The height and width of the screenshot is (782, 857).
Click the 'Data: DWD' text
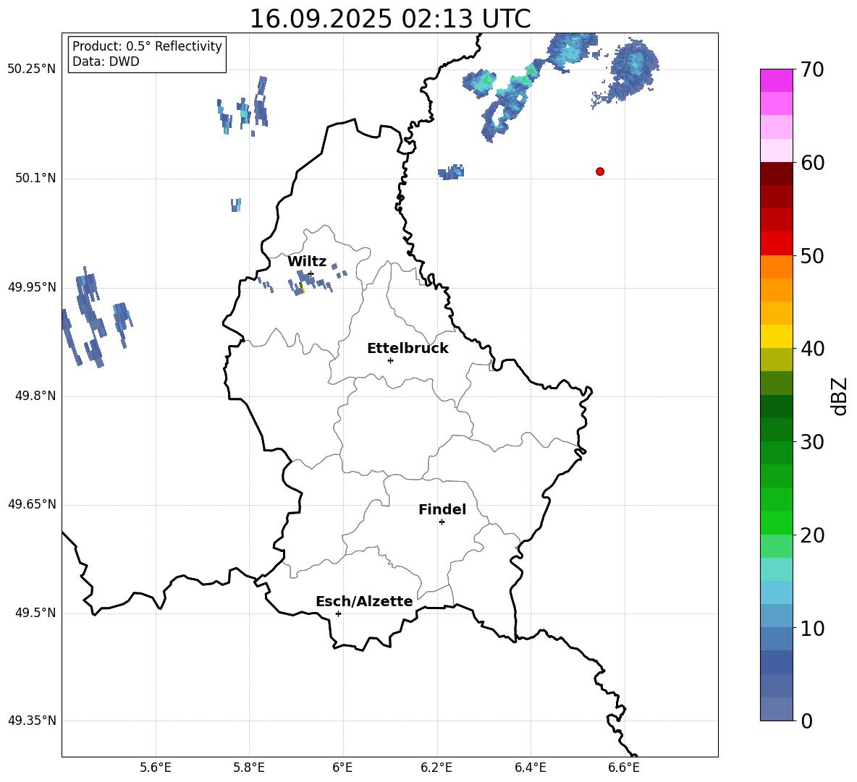tap(106, 61)
